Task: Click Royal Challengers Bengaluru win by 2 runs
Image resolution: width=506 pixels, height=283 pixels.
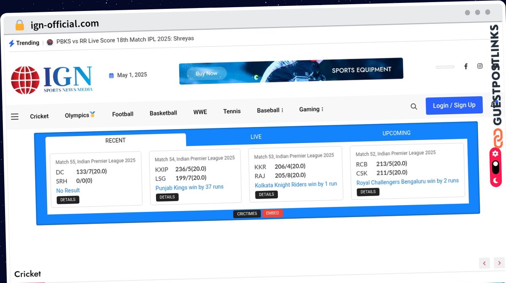Action: point(407,181)
